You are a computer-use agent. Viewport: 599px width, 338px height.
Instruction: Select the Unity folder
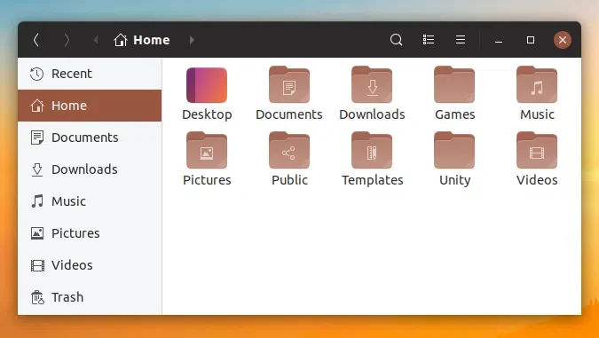pyautogui.click(x=454, y=160)
